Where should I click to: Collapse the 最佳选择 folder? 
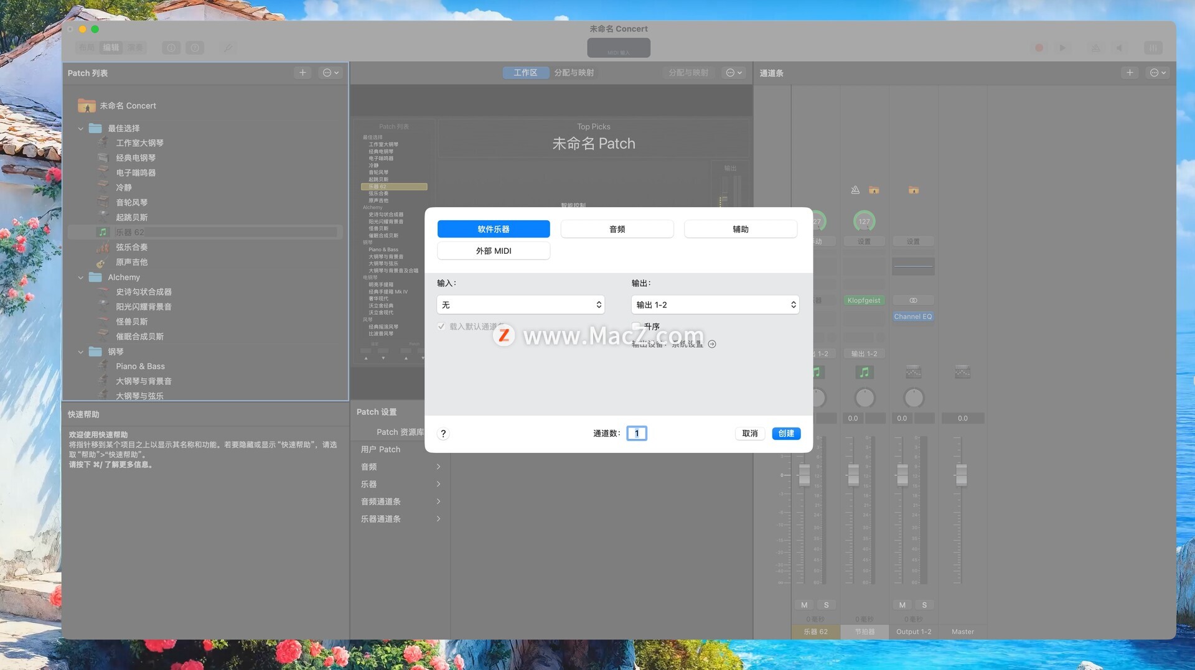(80, 129)
